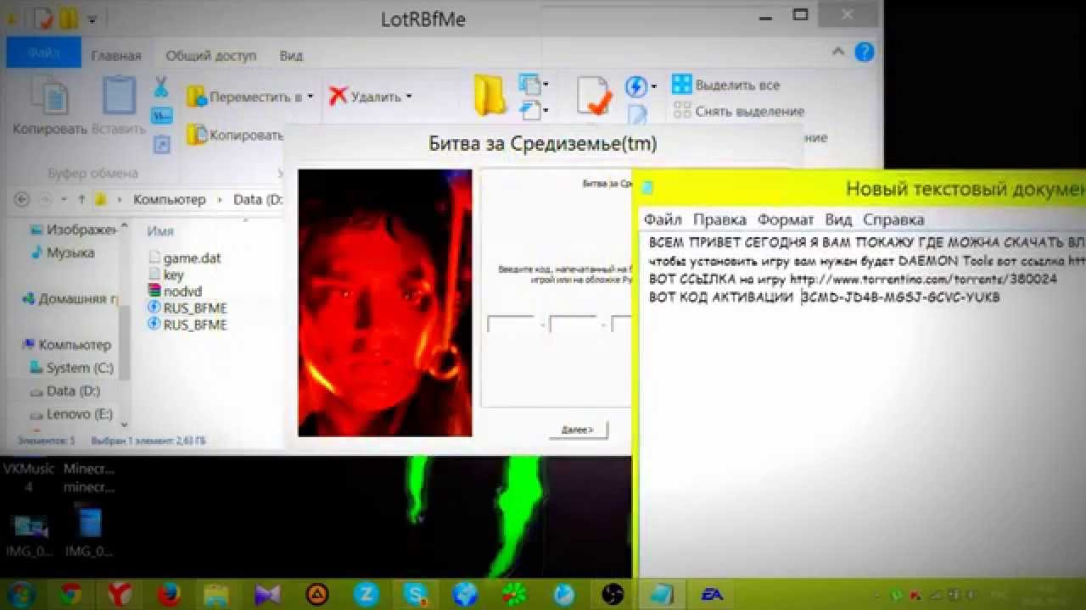
Task: Click the Windows Start button
Action: point(21,594)
